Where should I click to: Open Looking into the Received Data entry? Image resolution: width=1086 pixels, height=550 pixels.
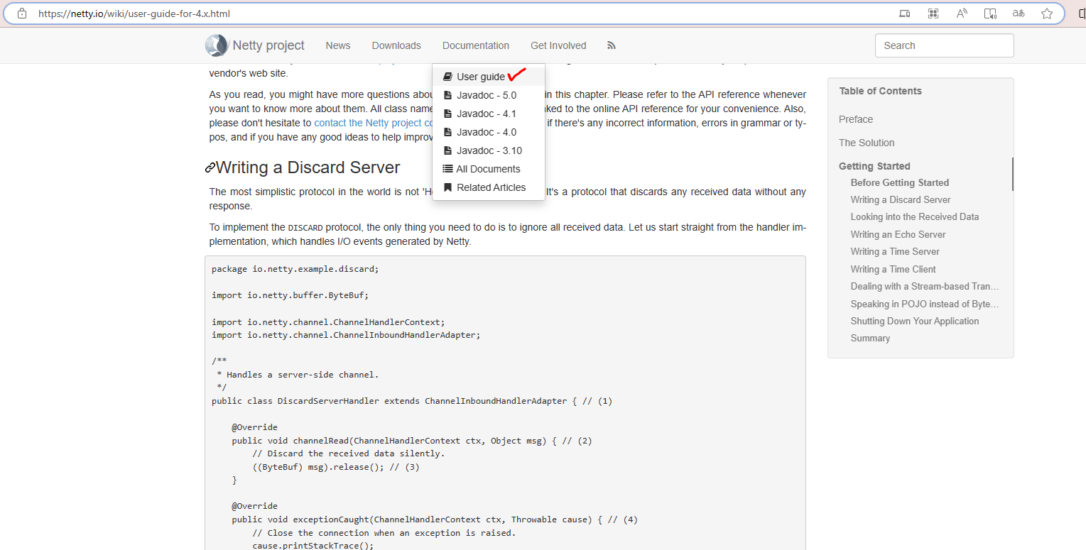pos(915,217)
